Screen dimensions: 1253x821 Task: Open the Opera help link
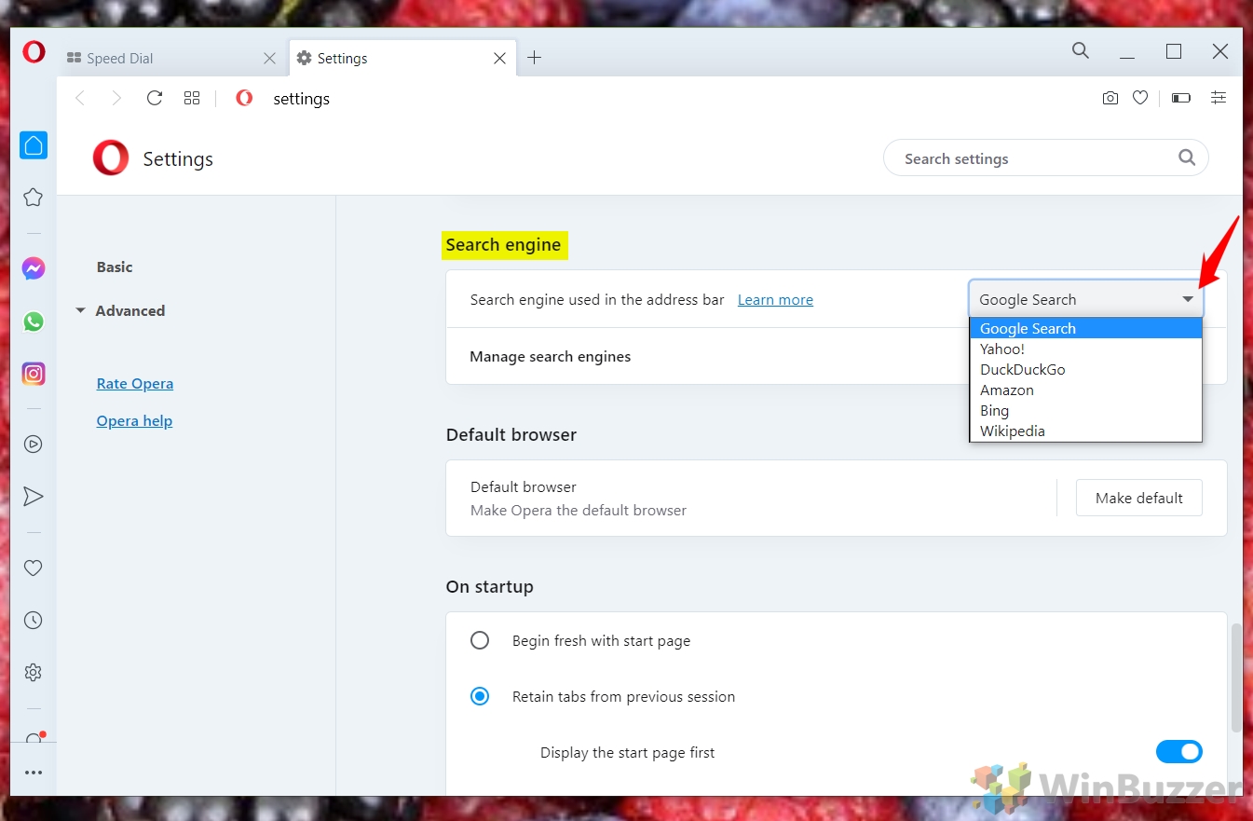134,420
